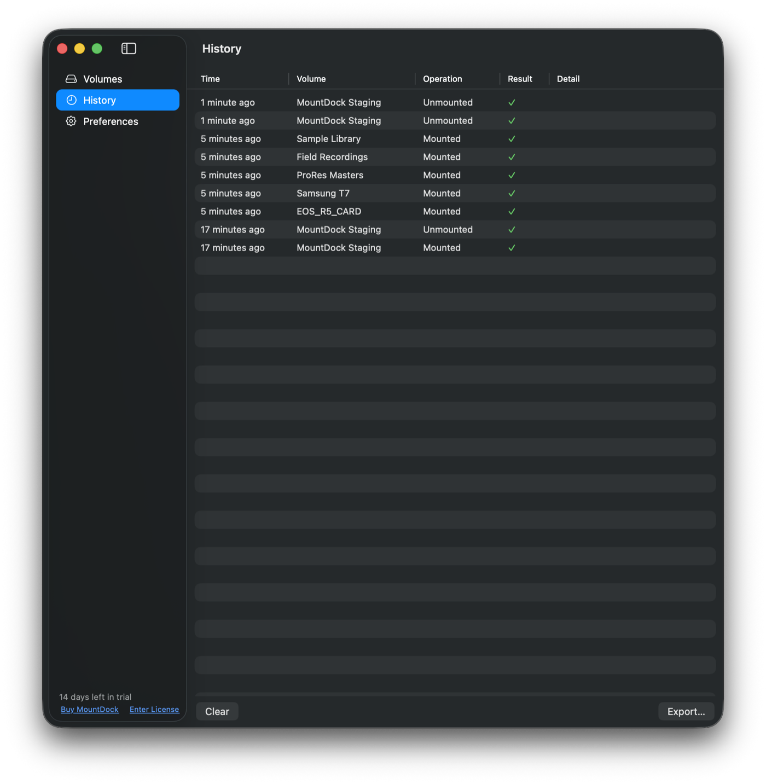Toggle the sidebar visibility icon
The height and width of the screenshot is (784, 766).
[129, 49]
